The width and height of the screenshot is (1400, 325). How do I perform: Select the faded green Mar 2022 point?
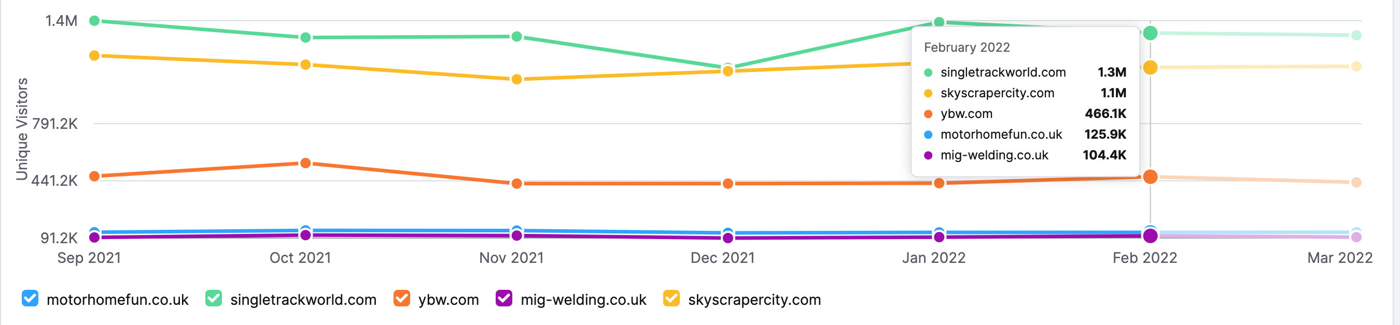point(1356,35)
